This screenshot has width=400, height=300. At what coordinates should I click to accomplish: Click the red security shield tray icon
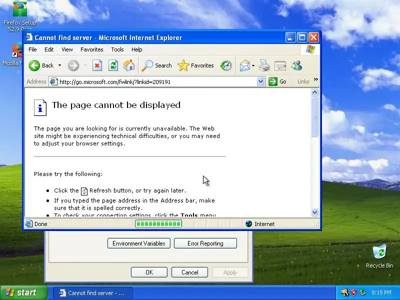click(354, 292)
